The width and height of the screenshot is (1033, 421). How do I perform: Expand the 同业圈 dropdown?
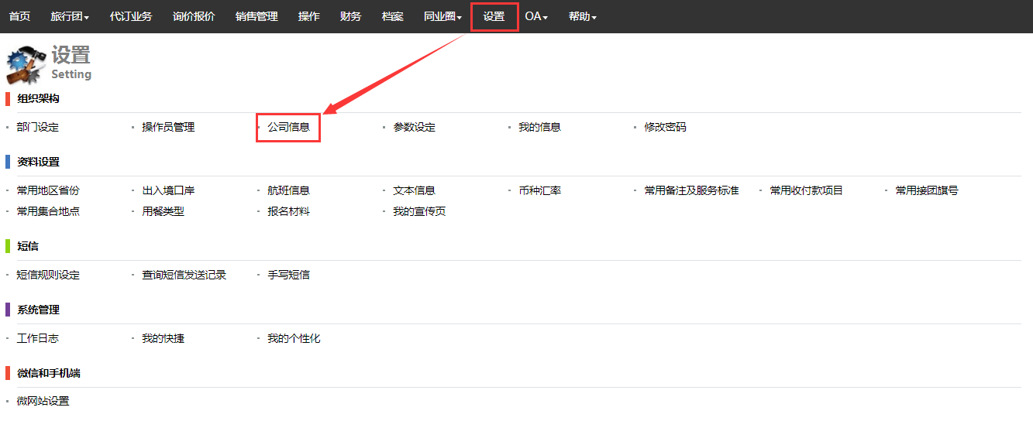(x=442, y=16)
